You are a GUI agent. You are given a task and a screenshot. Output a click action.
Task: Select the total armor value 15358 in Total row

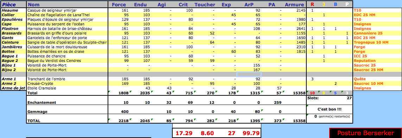coord(299,93)
